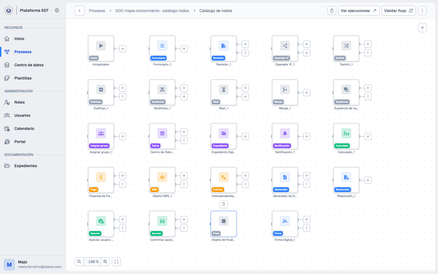Add a node with the canvas plus button

(x=422, y=28)
